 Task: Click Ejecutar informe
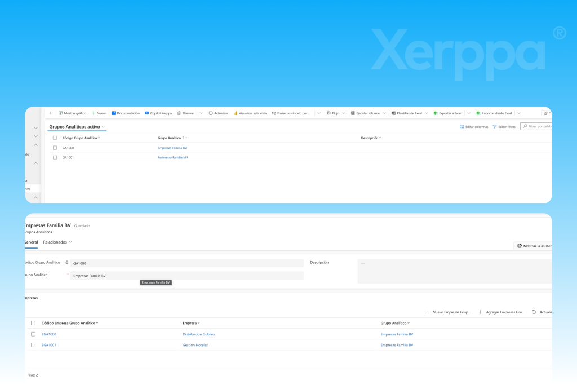click(365, 113)
